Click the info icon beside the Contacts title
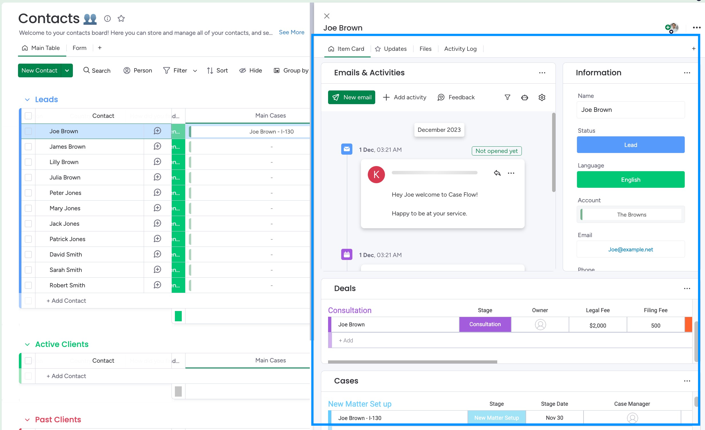Viewport: 705px width, 430px height. click(107, 18)
